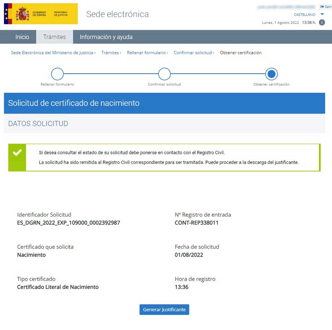
Task: Click the Gobierno de España coat-of-arms logo
Action: [23, 14]
